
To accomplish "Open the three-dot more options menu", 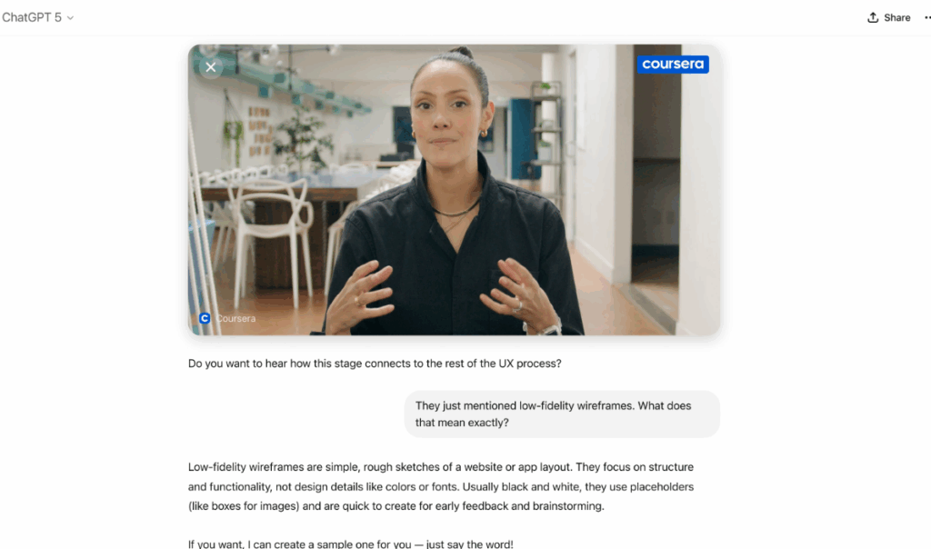I will tap(926, 18).
